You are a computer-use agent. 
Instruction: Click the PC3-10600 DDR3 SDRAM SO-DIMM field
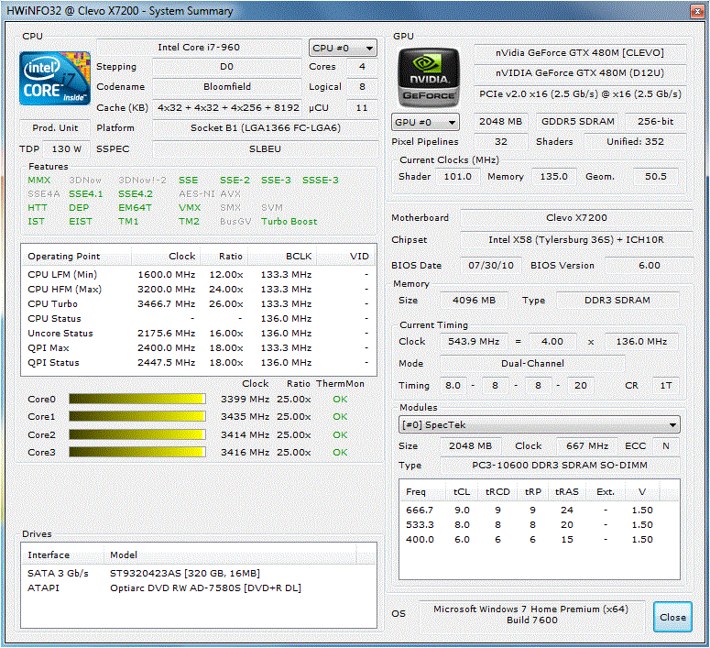(560, 465)
